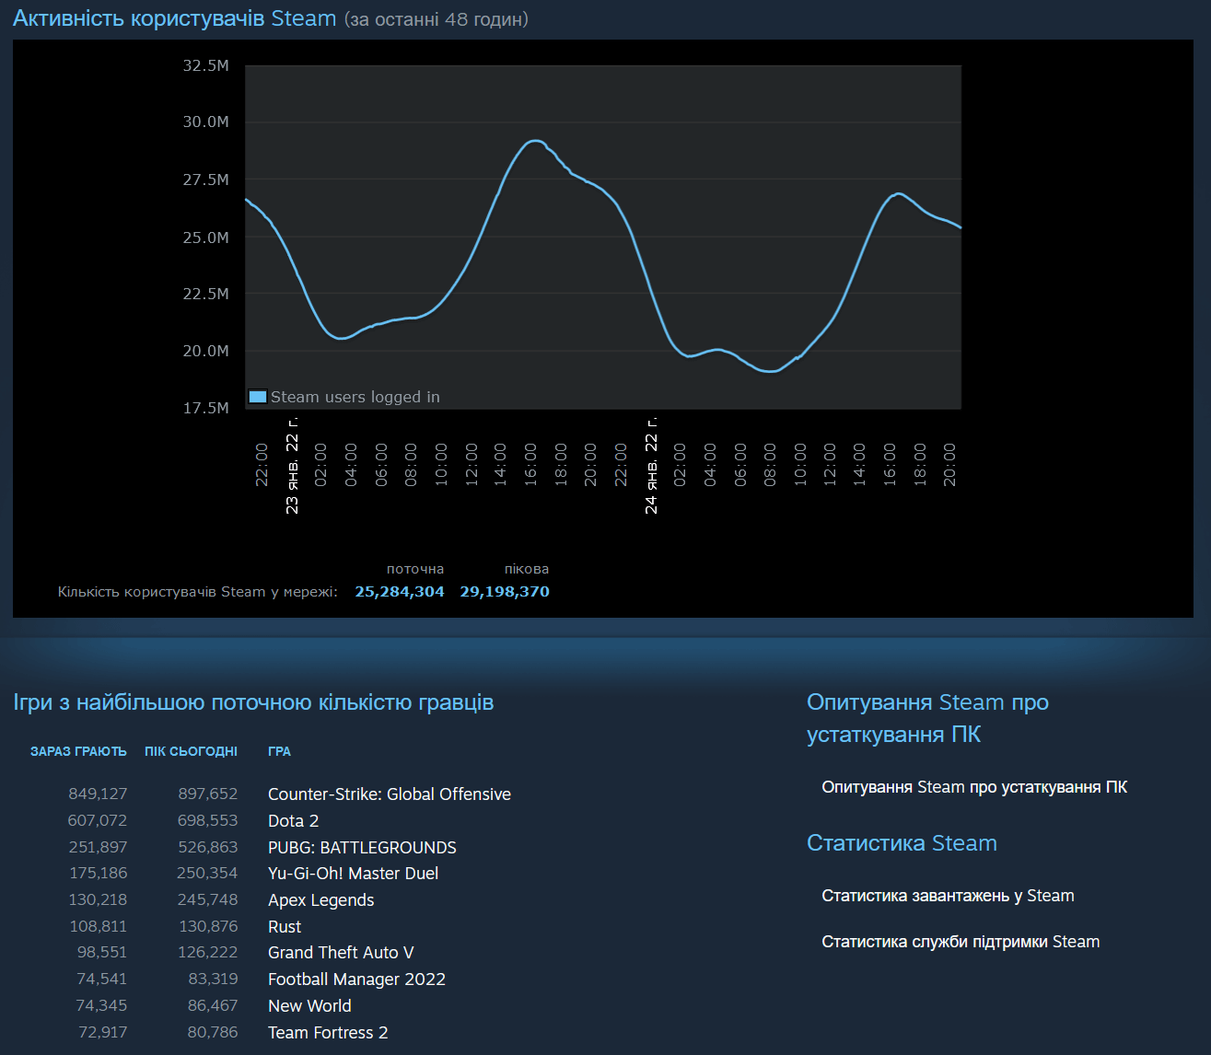Open the Counter-Strike: Global Offensive game page

389,794
